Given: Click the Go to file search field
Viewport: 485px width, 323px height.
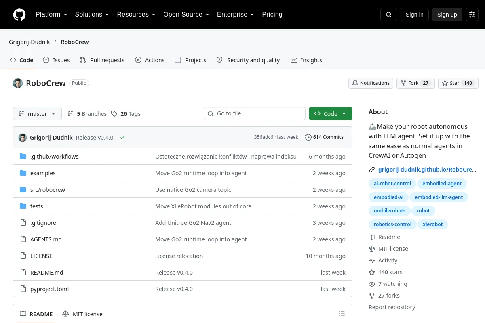Looking at the screenshot, I should tap(255, 113).
